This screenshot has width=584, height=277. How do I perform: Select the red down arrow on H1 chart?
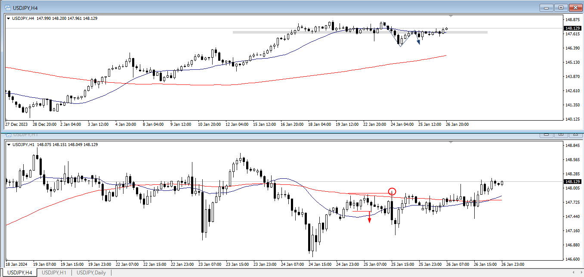[x=369, y=219]
